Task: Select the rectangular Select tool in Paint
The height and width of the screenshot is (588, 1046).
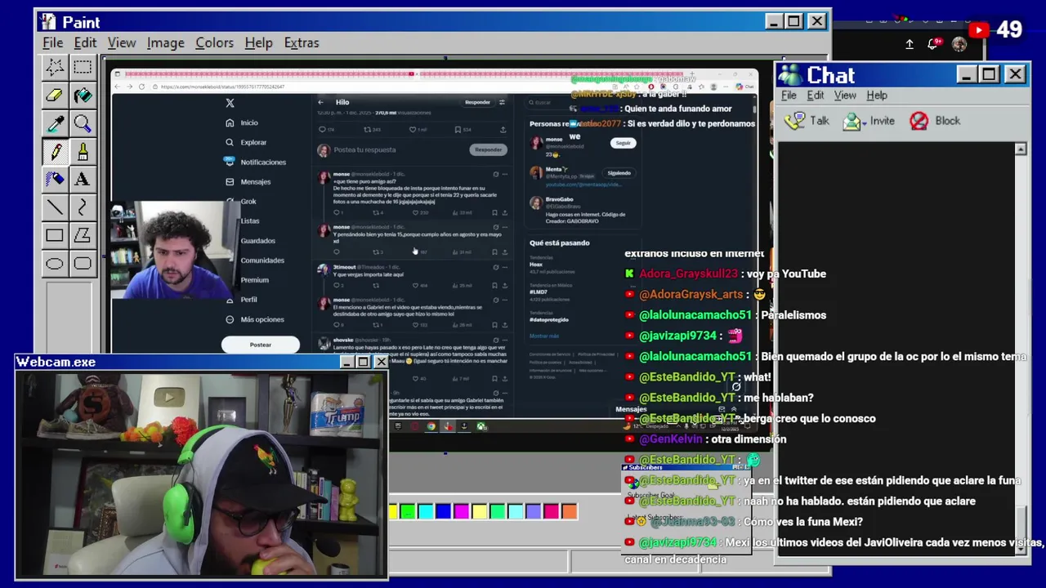Action: 83,67
